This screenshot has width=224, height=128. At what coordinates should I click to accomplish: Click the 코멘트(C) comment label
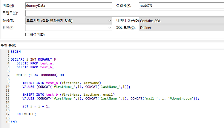tap(10, 13)
